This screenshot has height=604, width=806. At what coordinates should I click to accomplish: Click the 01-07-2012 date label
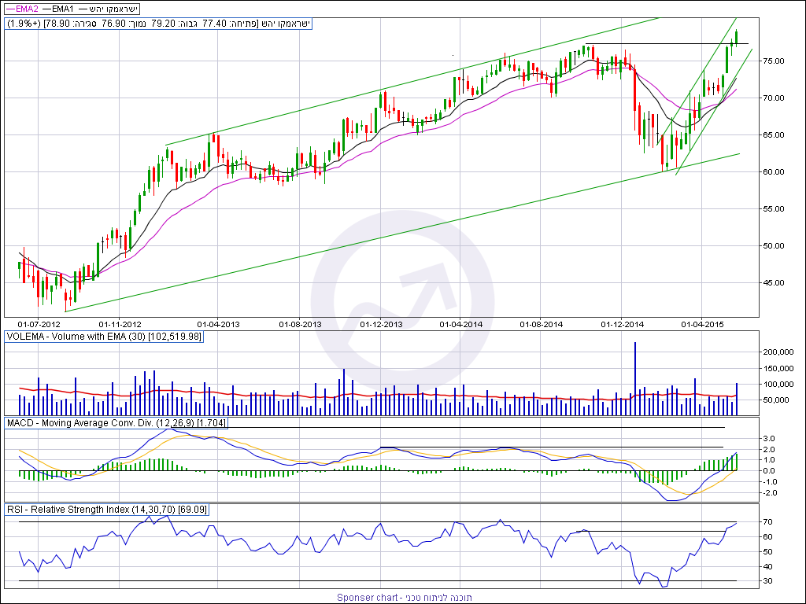(x=39, y=325)
